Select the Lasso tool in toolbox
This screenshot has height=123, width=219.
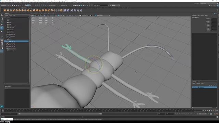[x=2, y=18]
